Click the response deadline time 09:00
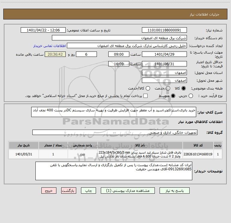 [119, 54]
